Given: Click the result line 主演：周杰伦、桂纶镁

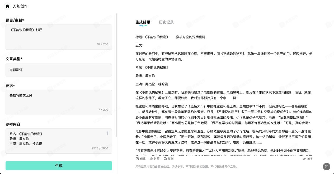Looking at the screenshot, I should click(152, 84).
